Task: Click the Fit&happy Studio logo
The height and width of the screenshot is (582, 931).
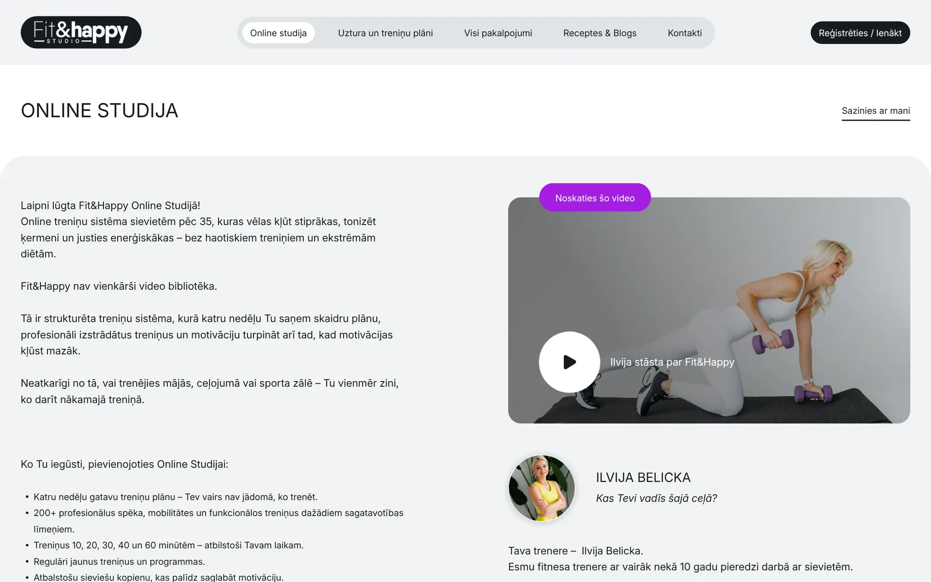Action: (x=81, y=32)
